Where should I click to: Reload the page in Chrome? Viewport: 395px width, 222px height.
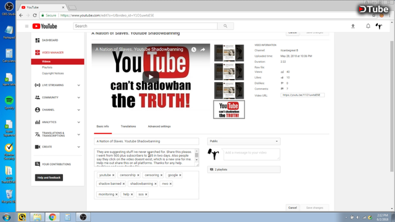point(35,15)
